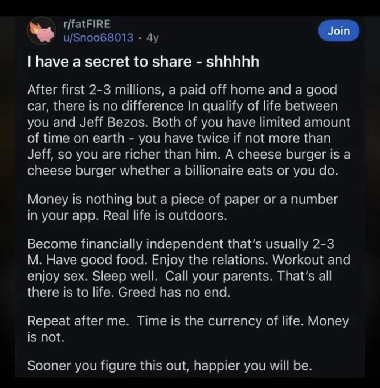Select the Money is nothing but a piece paragraph
380x388 pixels.
(182, 207)
